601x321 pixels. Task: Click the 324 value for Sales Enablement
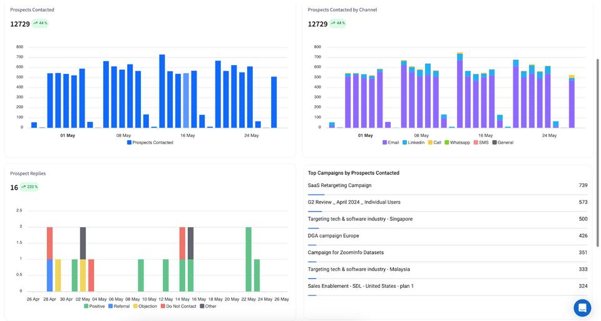click(x=583, y=286)
